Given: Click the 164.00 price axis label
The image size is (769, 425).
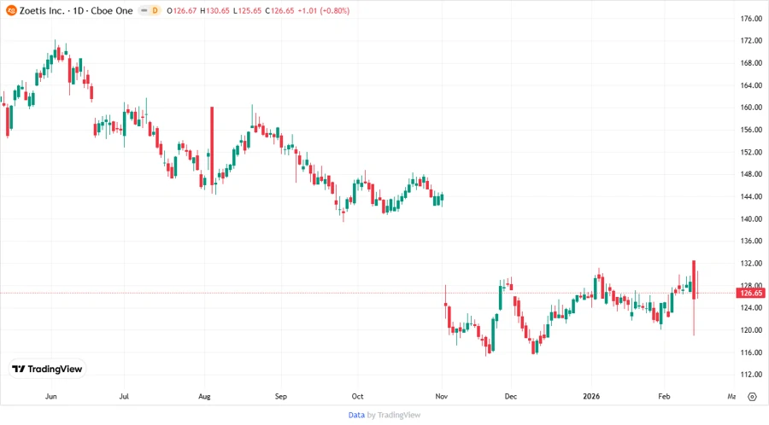Looking at the screenshot, I should click(751, 85).
